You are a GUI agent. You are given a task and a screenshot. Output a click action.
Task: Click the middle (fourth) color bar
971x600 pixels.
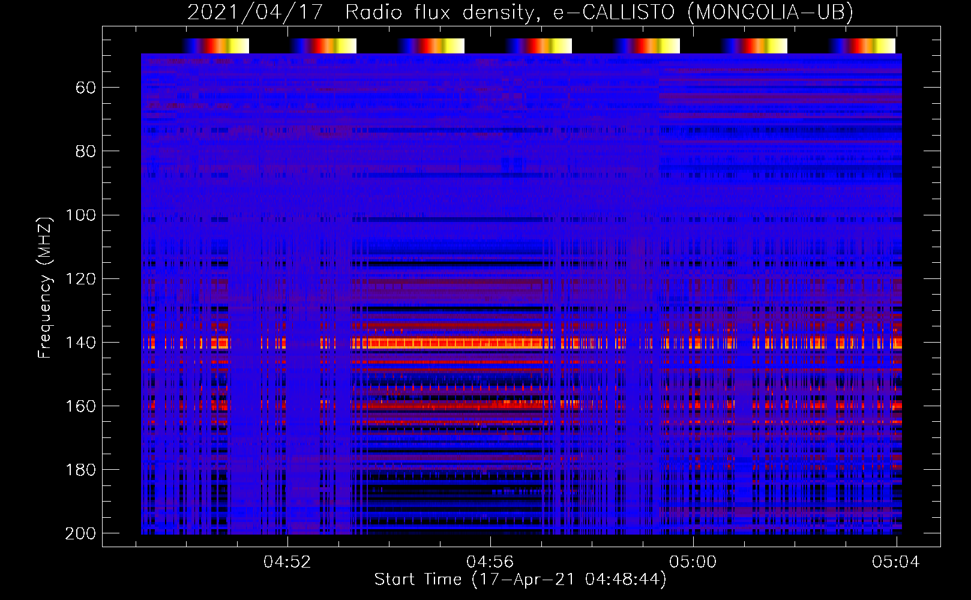[x=539, y=46]
